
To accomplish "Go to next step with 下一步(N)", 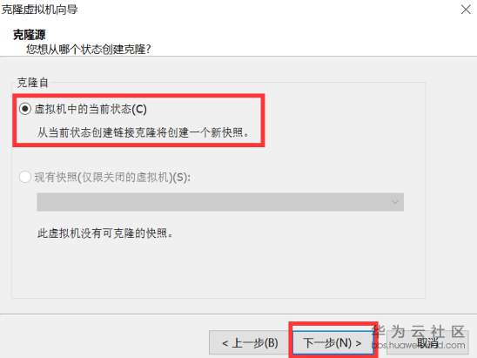I will tap(333, 343).
